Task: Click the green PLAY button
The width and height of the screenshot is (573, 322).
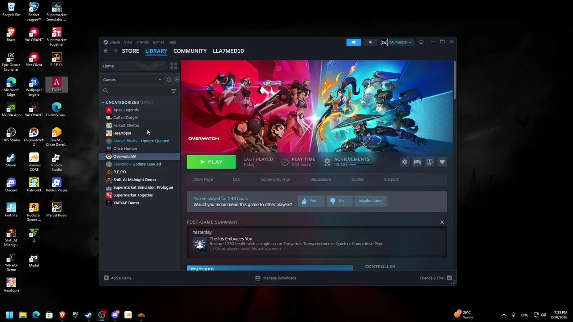Action: point(211,162)
